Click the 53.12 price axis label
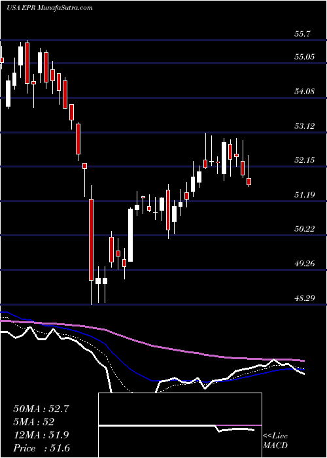The image size is (327, 458). coord(305,126)
